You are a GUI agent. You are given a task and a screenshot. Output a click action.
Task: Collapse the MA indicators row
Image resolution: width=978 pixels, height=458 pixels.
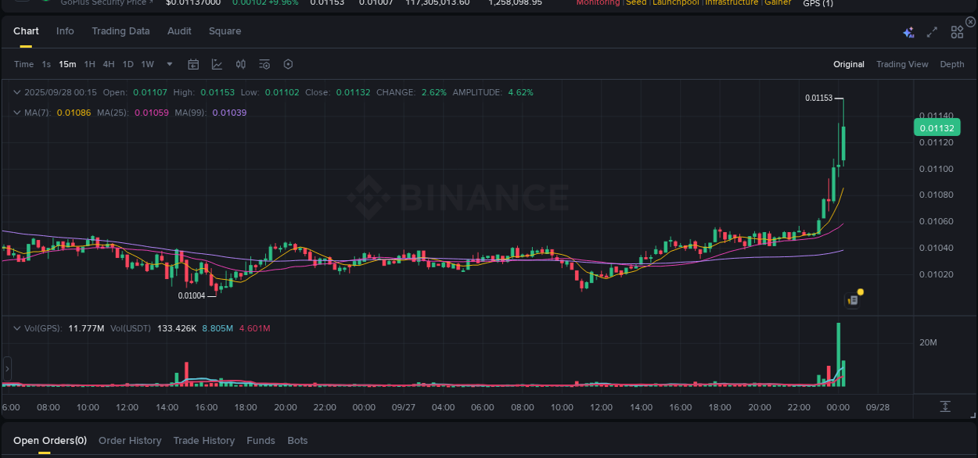point(16,112)
